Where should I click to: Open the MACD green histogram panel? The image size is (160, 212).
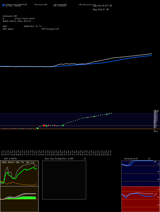19,199
